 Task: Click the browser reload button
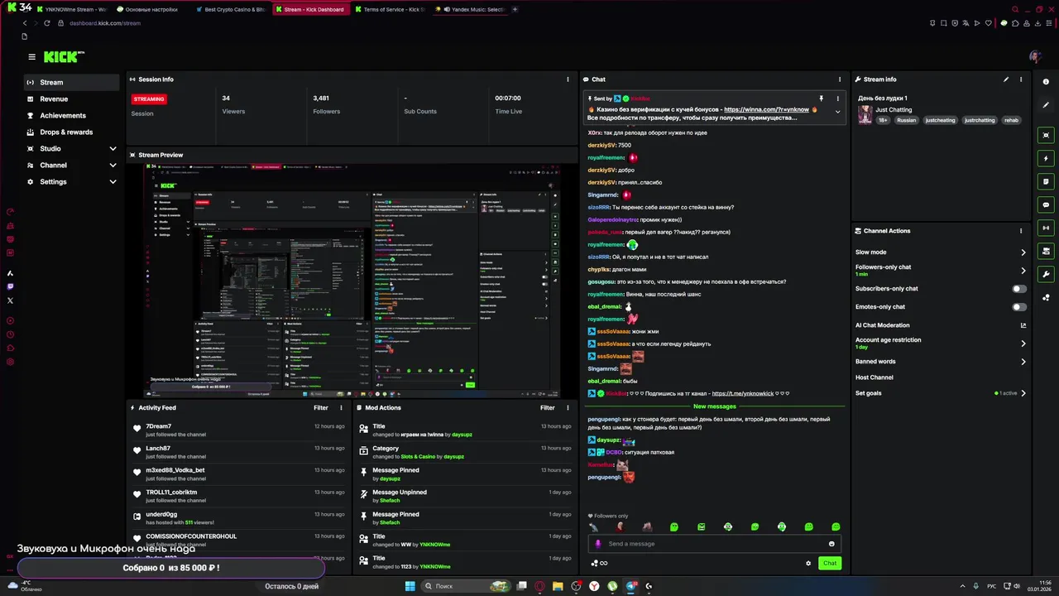[x=48, y=23]
